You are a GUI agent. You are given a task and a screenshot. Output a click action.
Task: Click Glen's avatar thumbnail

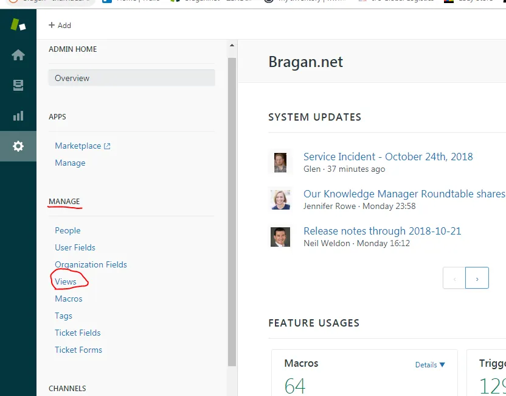(x=280, y=162)
